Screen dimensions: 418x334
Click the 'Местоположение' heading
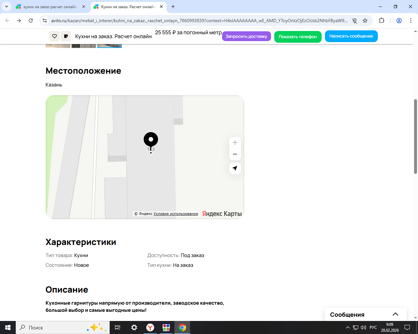pyautogui.click(x=83, y=71)
